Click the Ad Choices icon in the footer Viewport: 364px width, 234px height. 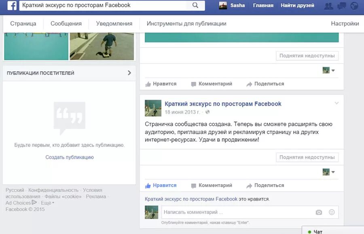click(x=34, y=203)
